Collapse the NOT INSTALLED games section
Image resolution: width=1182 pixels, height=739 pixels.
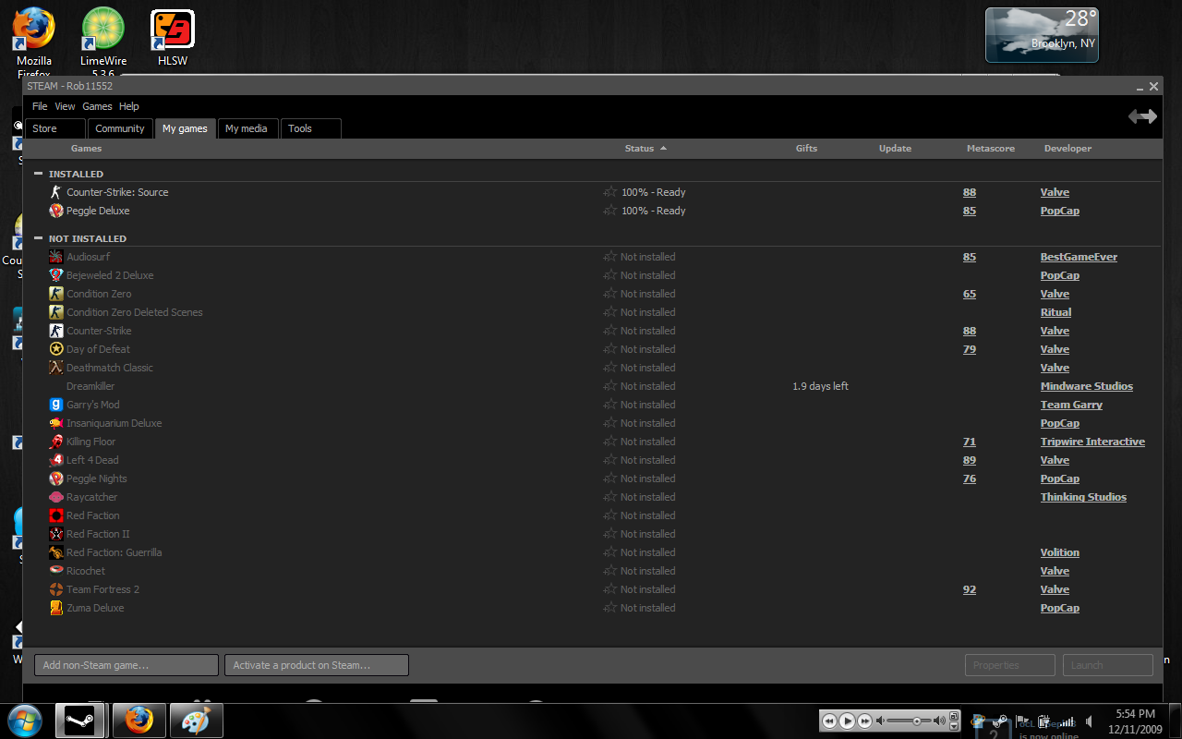click(39, 238)
